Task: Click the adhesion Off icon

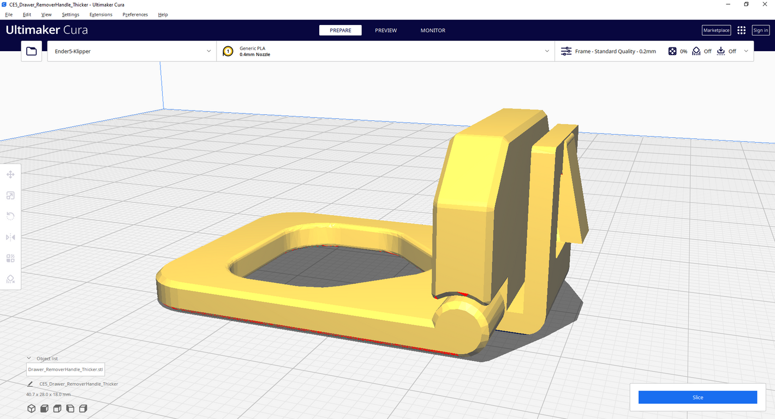Action: click(721, 51)
